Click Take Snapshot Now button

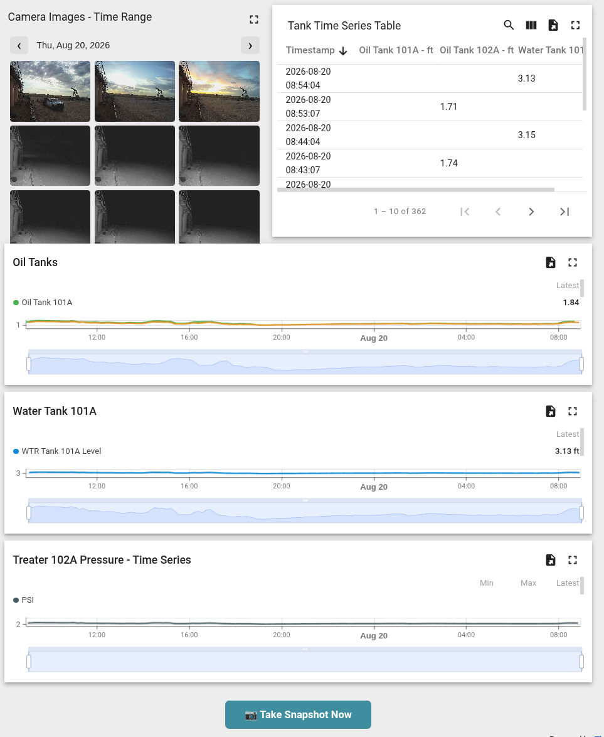299,715
